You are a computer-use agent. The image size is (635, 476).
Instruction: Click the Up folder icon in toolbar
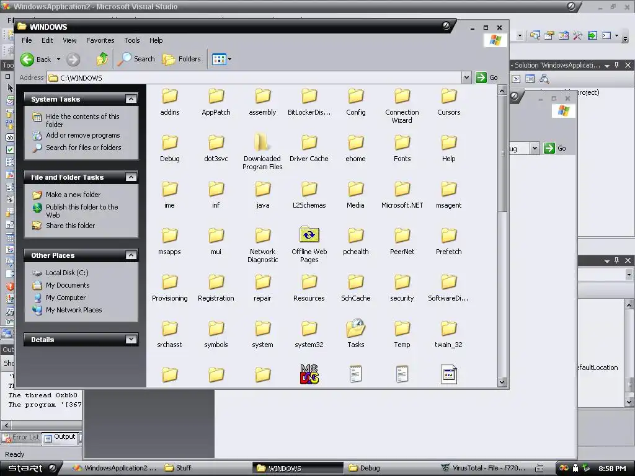pos(102,59)
